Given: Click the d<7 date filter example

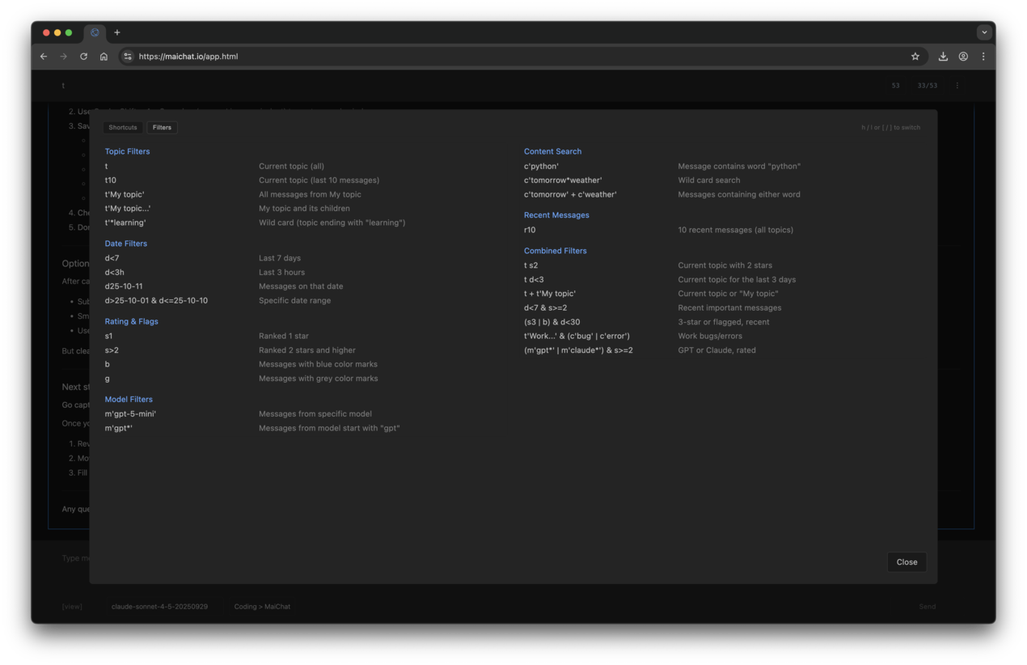Looking at the screenshot, I should click(x=112, y=258).
